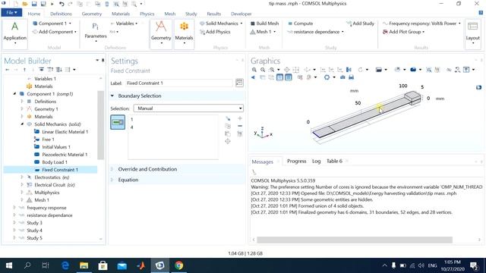The image size is (486, 273).
Task: Open the Geometry ribbon button
Action: [x=161, y=33]
